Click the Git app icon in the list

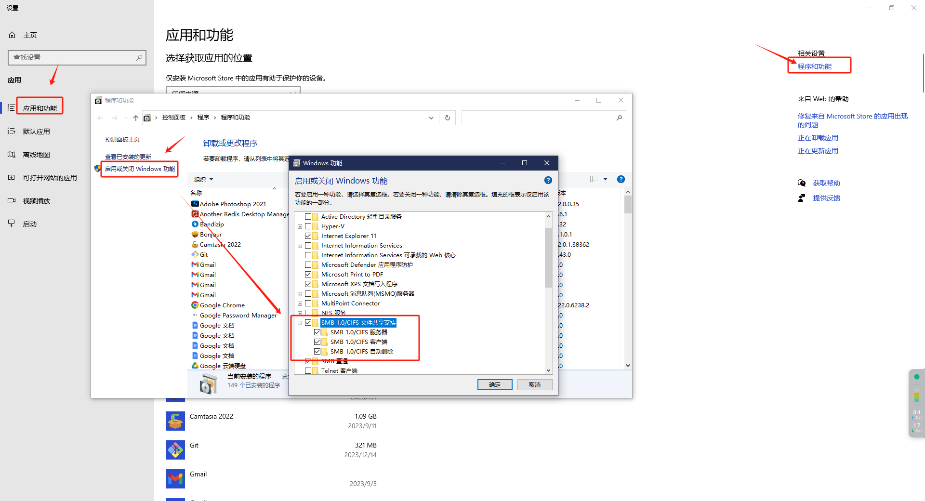pos(175,450)
